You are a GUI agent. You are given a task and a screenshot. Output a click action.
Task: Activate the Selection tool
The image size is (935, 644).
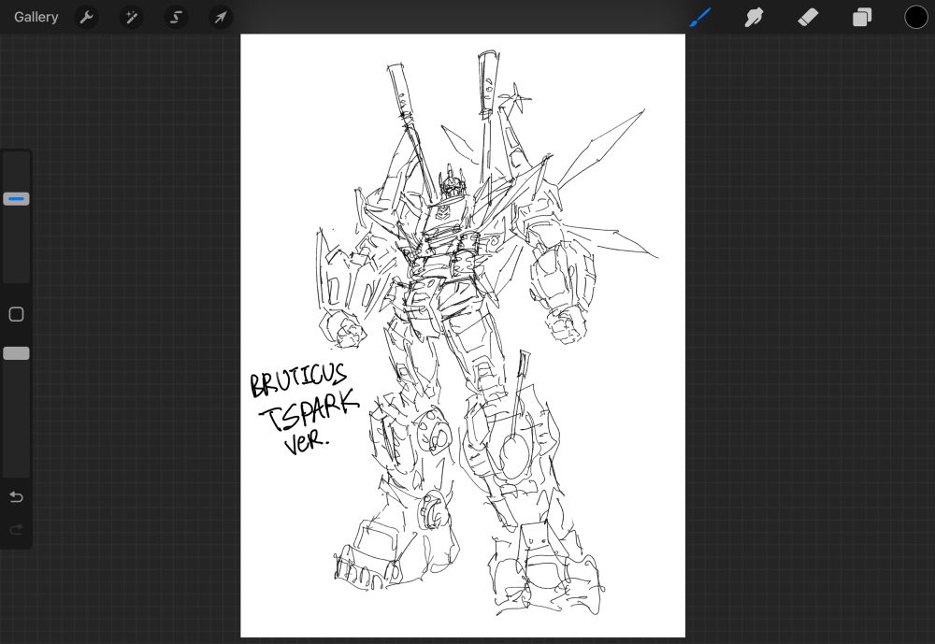(x=176, y=18)
